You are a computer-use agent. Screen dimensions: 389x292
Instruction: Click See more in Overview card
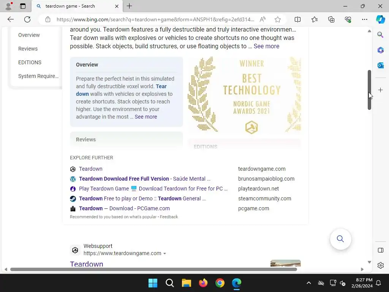145,117
